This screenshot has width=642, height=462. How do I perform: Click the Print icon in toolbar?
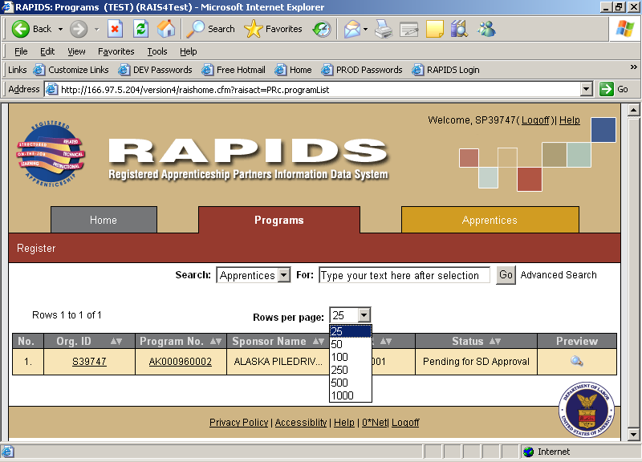point(384,29)
